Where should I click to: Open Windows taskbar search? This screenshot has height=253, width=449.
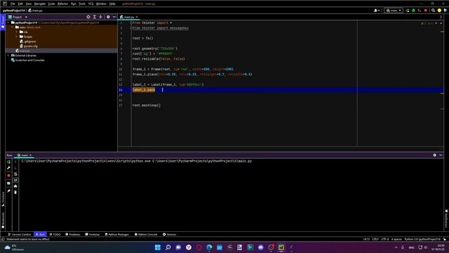pos(168,247)
